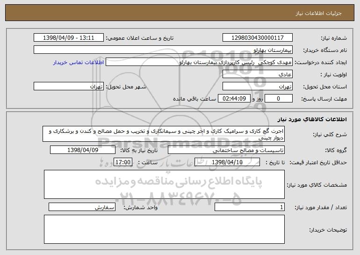
Task: Click the تاریخ نیاز به کالا field 1398/04/09
Action: pos(83,150)
